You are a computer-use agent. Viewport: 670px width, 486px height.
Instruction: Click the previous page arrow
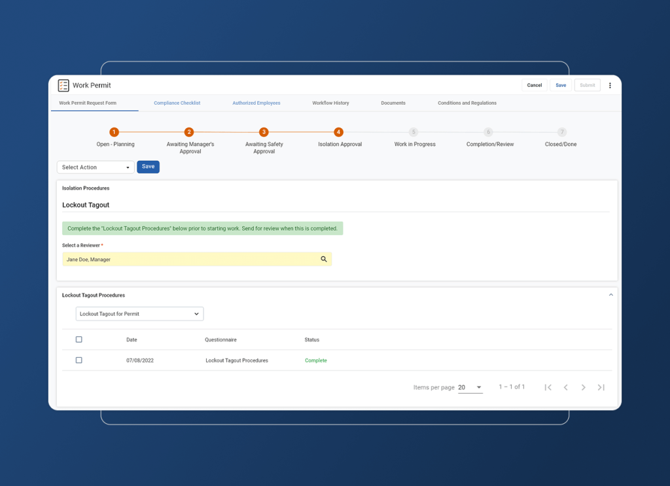coord(566,387)
